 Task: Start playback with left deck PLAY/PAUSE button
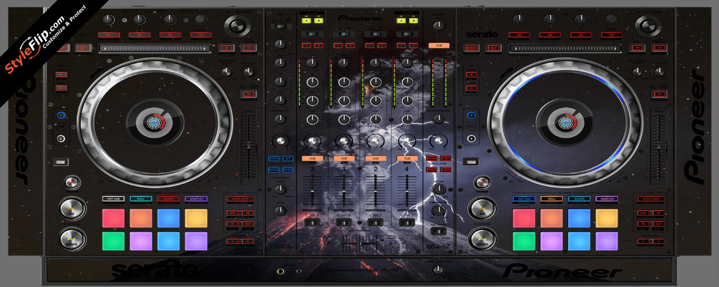click(x=72, y=239)
